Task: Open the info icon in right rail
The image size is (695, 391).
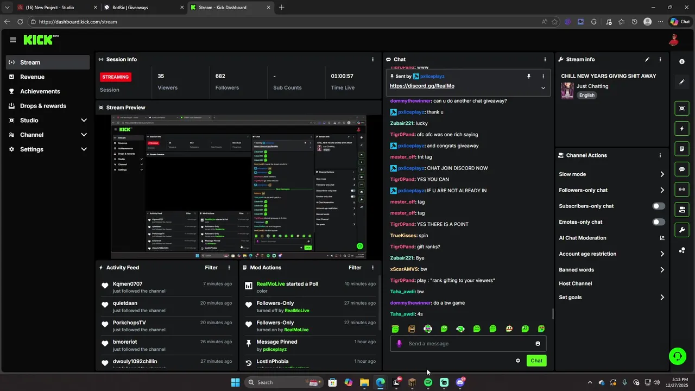Action: 682,62
